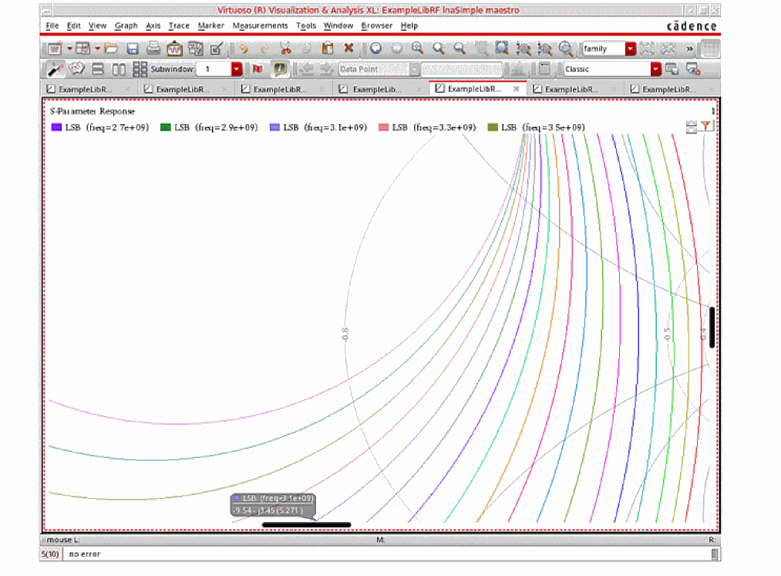The image size is (781, 576).
Task: Click the horizontal scrollbar below the graph
Action: pos(306,525)
